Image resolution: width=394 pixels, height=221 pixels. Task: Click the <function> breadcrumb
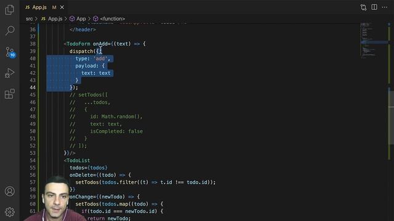[x=112, y=19]
